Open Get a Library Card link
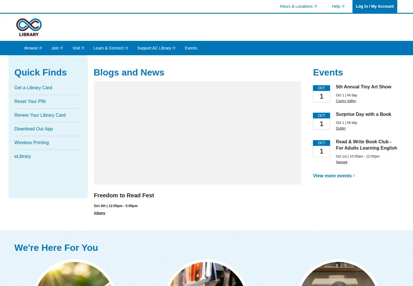413x286 pixels. [33, 88]
